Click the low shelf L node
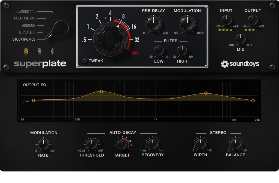Image resolution: width=279 pixels, height=183 pixels. click(34, 100)
